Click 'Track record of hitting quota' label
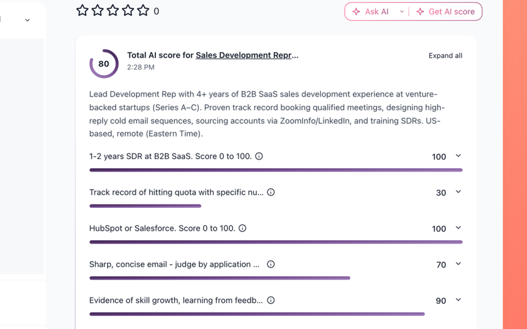Viewport: 527px width, 329px height. pyautogui.click(x=176, y=192)
